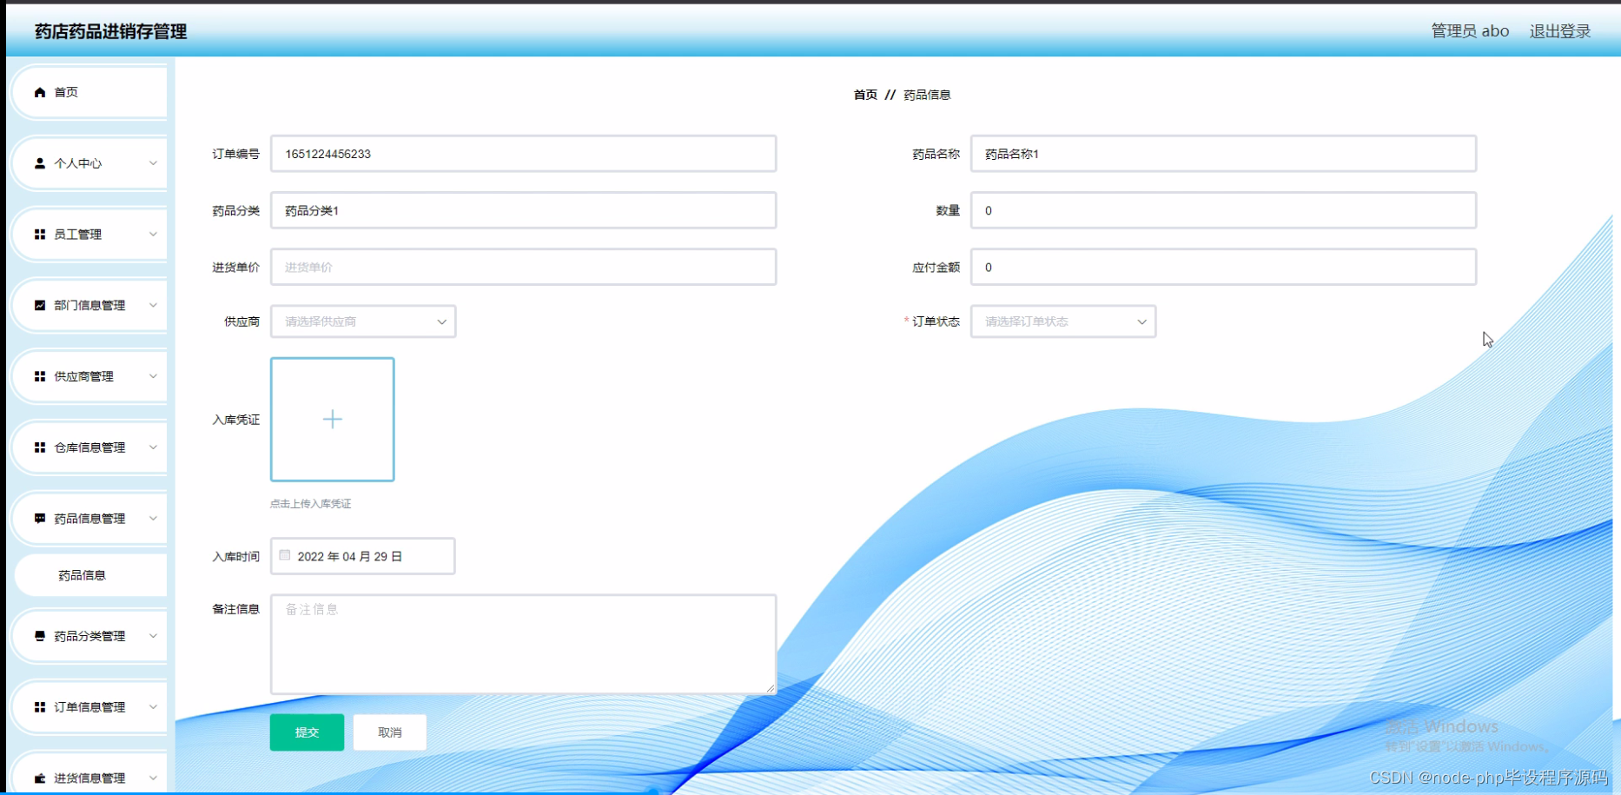
Task: Select the 供应商管理 sidebar icon
Action: coord(38,375)
